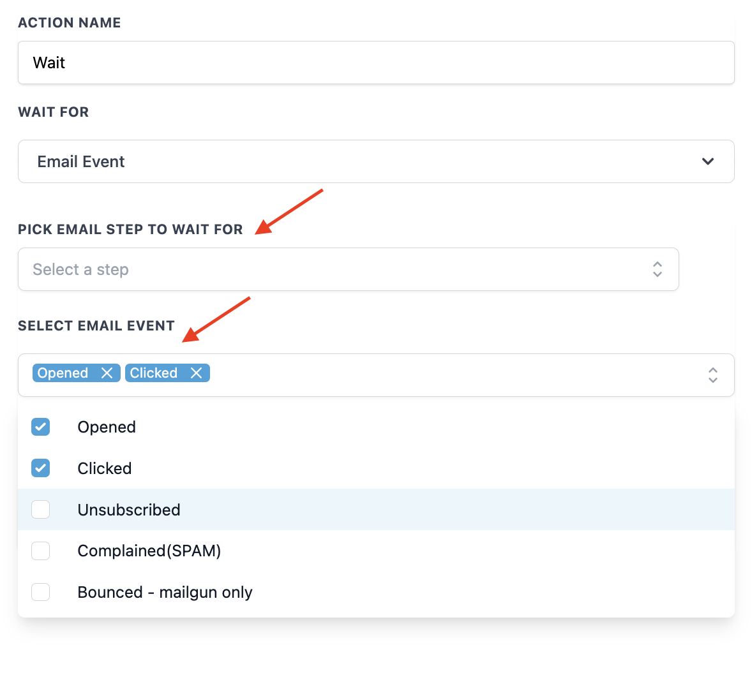Click the chevron arrow in Email Event dropdown
752x689 pixels.
(x=707, y=161)
